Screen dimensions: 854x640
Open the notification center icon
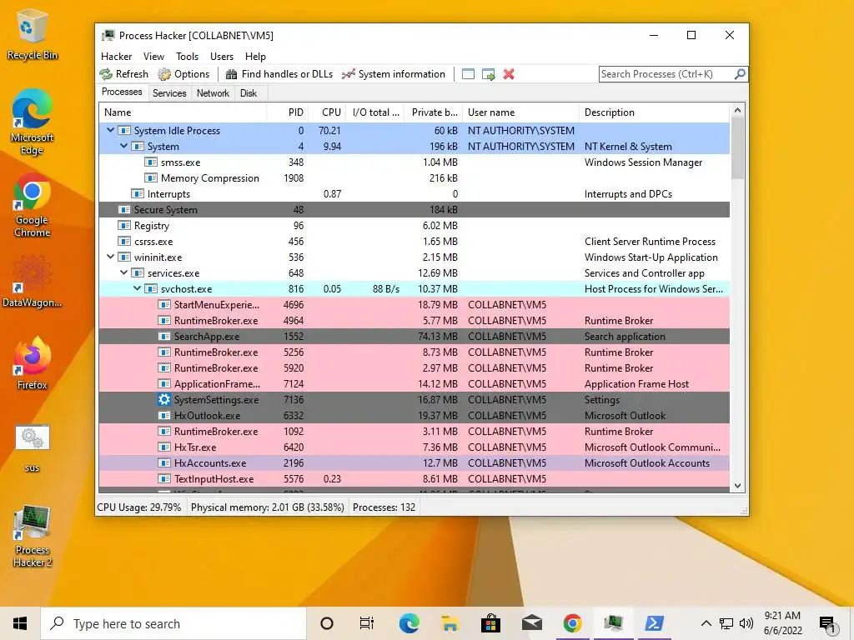point(828,624)
